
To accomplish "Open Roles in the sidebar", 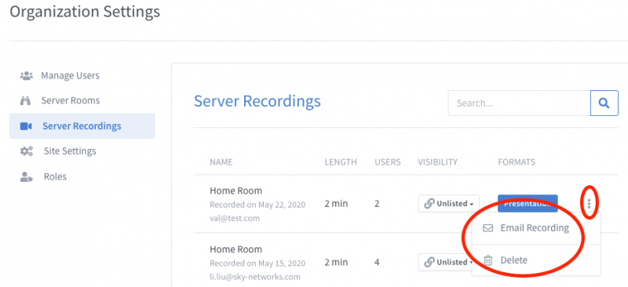I will pyautogui.click(x=55, y=176).
